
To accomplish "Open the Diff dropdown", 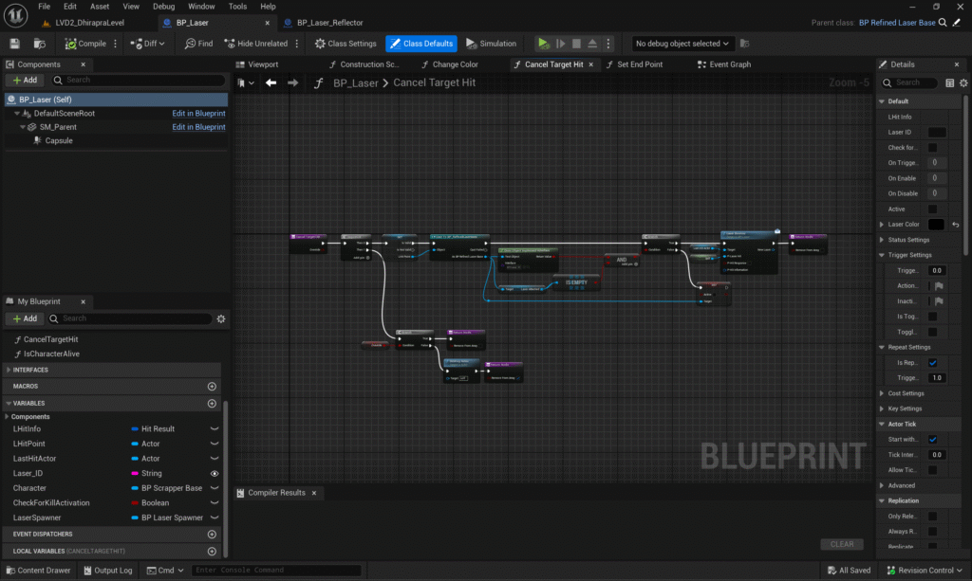I will click(x=147, y=44).
